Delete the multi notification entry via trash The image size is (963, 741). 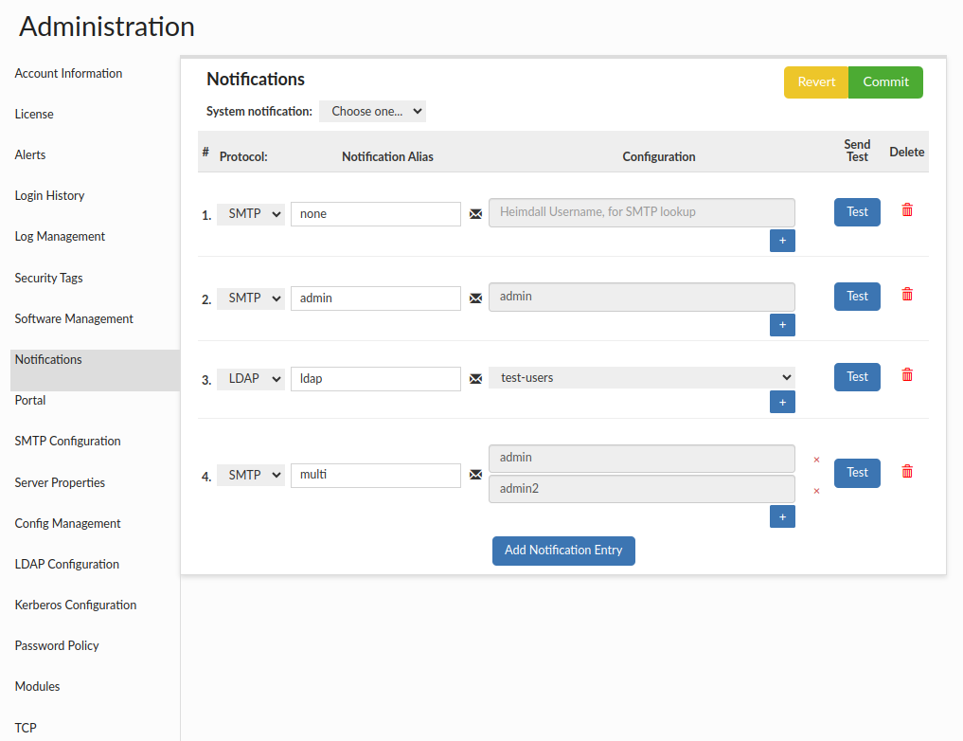(906, 471)
